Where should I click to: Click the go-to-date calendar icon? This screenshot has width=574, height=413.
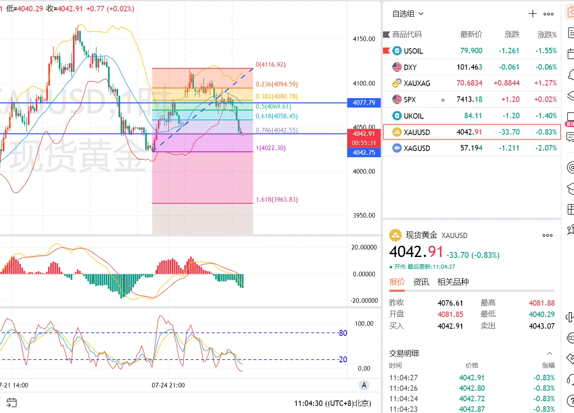[12, 403]
